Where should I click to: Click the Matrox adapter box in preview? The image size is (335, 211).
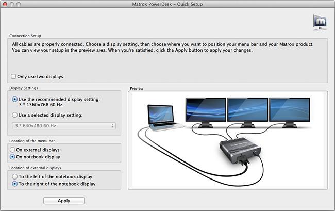[240, 151]
